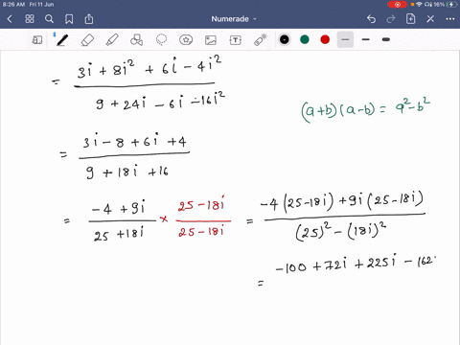Choose the green pen color
The height and width of the screenshot is (345, 460).
tap(305, 39)
